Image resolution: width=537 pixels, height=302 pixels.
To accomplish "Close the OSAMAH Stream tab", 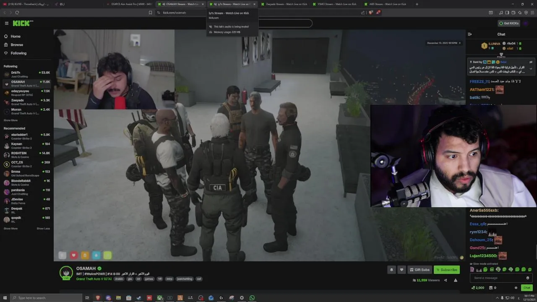I will [203, 4].
